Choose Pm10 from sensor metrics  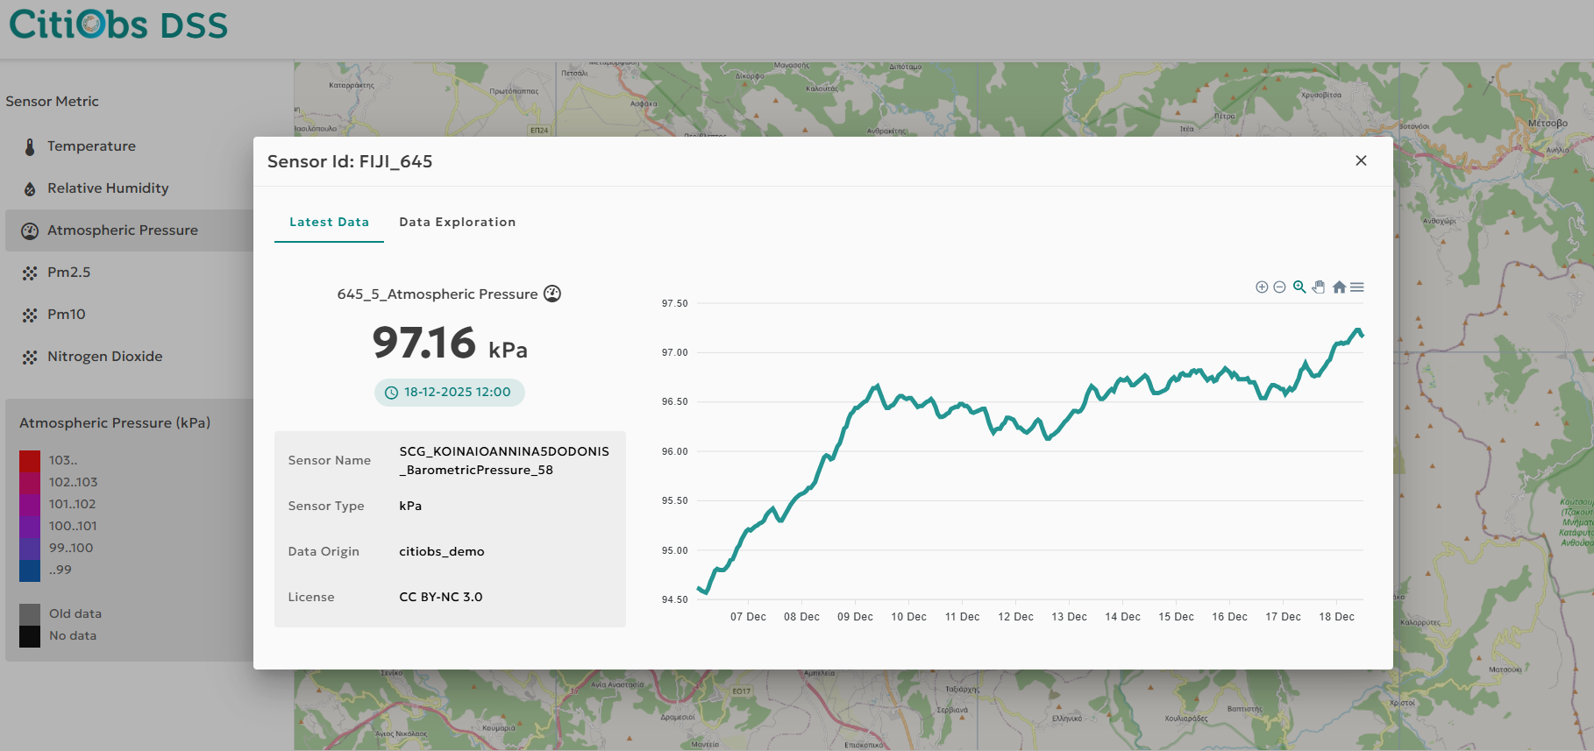click(x=66, y=315)
